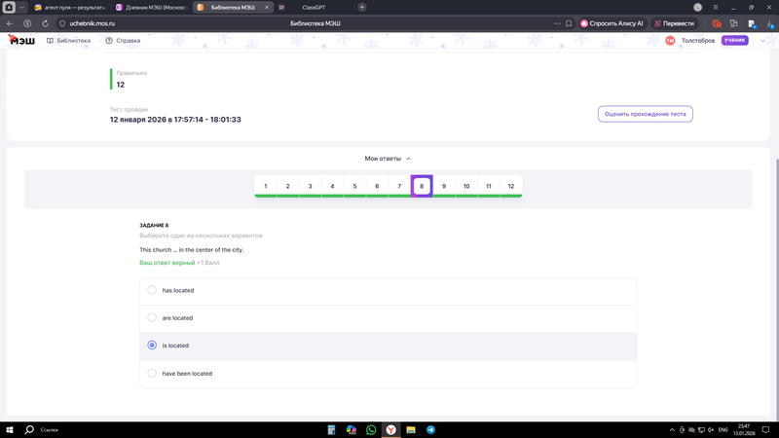
Task: Click Спросить Алису AI button
Action: click(612, 23)
